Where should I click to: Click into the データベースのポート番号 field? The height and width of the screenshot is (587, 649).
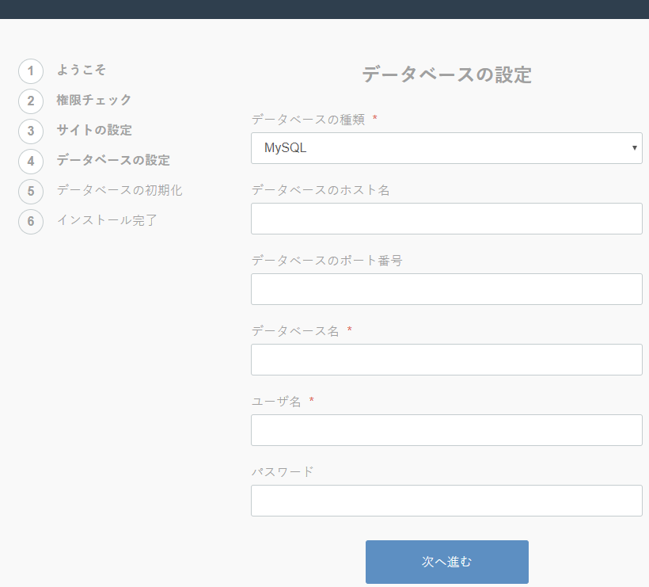click(446, 289)
